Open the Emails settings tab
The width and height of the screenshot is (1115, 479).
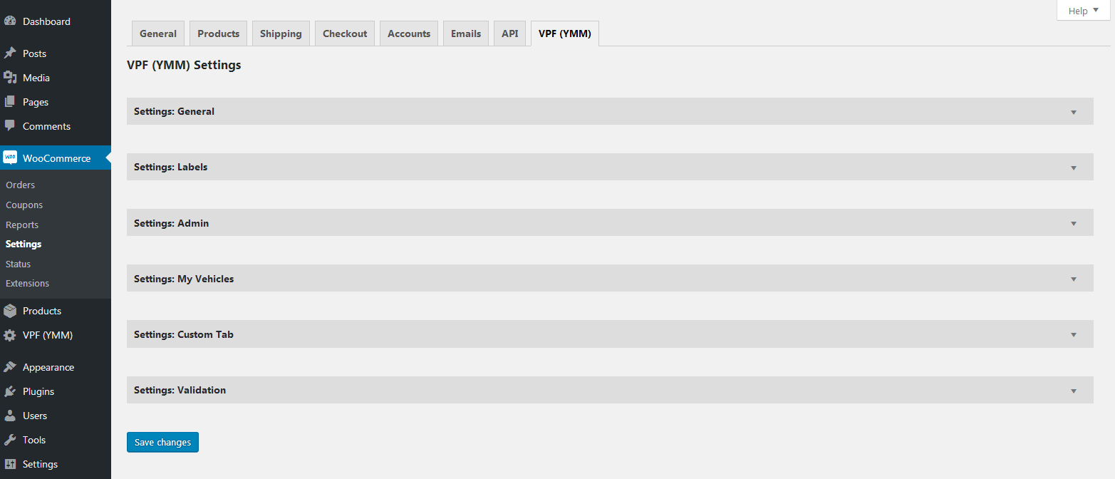(466, 34)
